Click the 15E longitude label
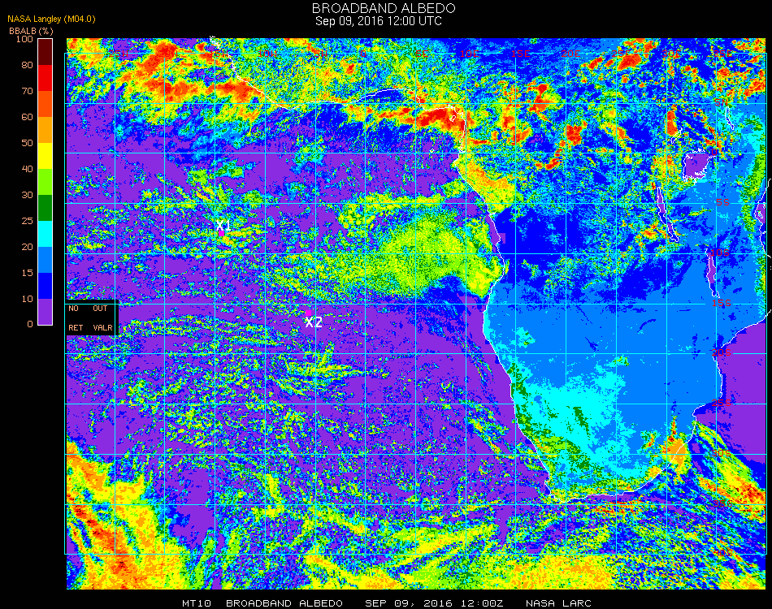Image resolution: width=772 pixels, height=609 pixels. [520, 54]
